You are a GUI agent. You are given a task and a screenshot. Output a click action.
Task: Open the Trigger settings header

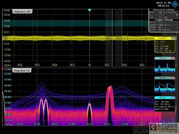point(164,20)
